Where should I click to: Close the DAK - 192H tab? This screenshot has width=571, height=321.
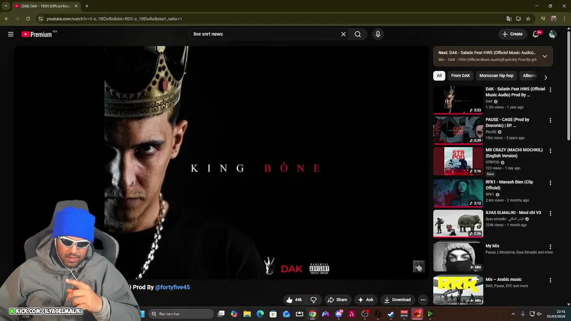click(76, 6)
